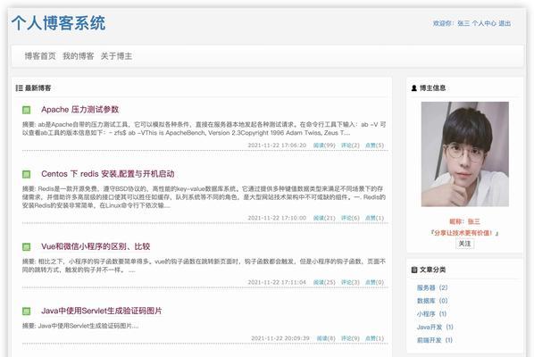Click 阅读(8) on the Servlet post

[326, 338]
